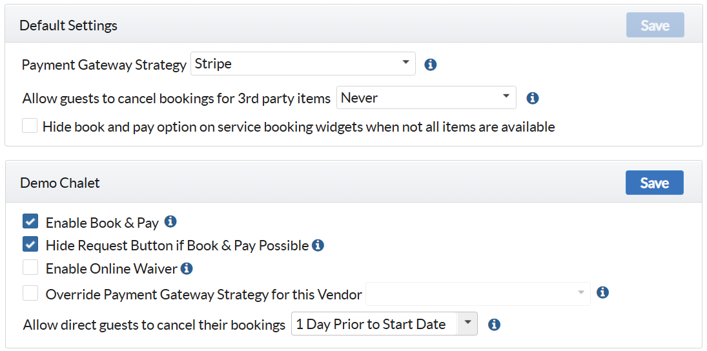Show info for direct guests cancellation setting
This screenshot has width=707, height=351.
(x=494, y=325)
